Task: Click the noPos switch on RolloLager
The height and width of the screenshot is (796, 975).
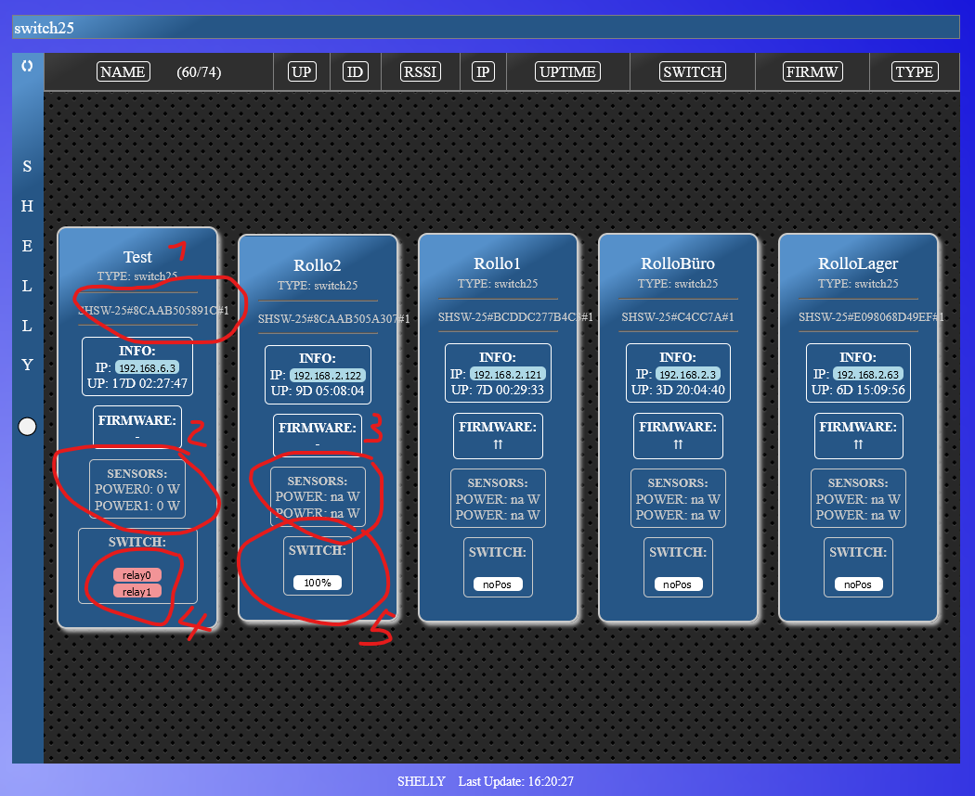Action: click(858, 584)
